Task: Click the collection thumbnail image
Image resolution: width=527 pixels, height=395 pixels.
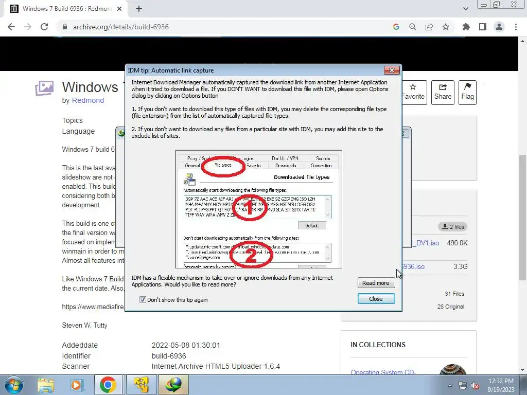Action: [453, 369]
